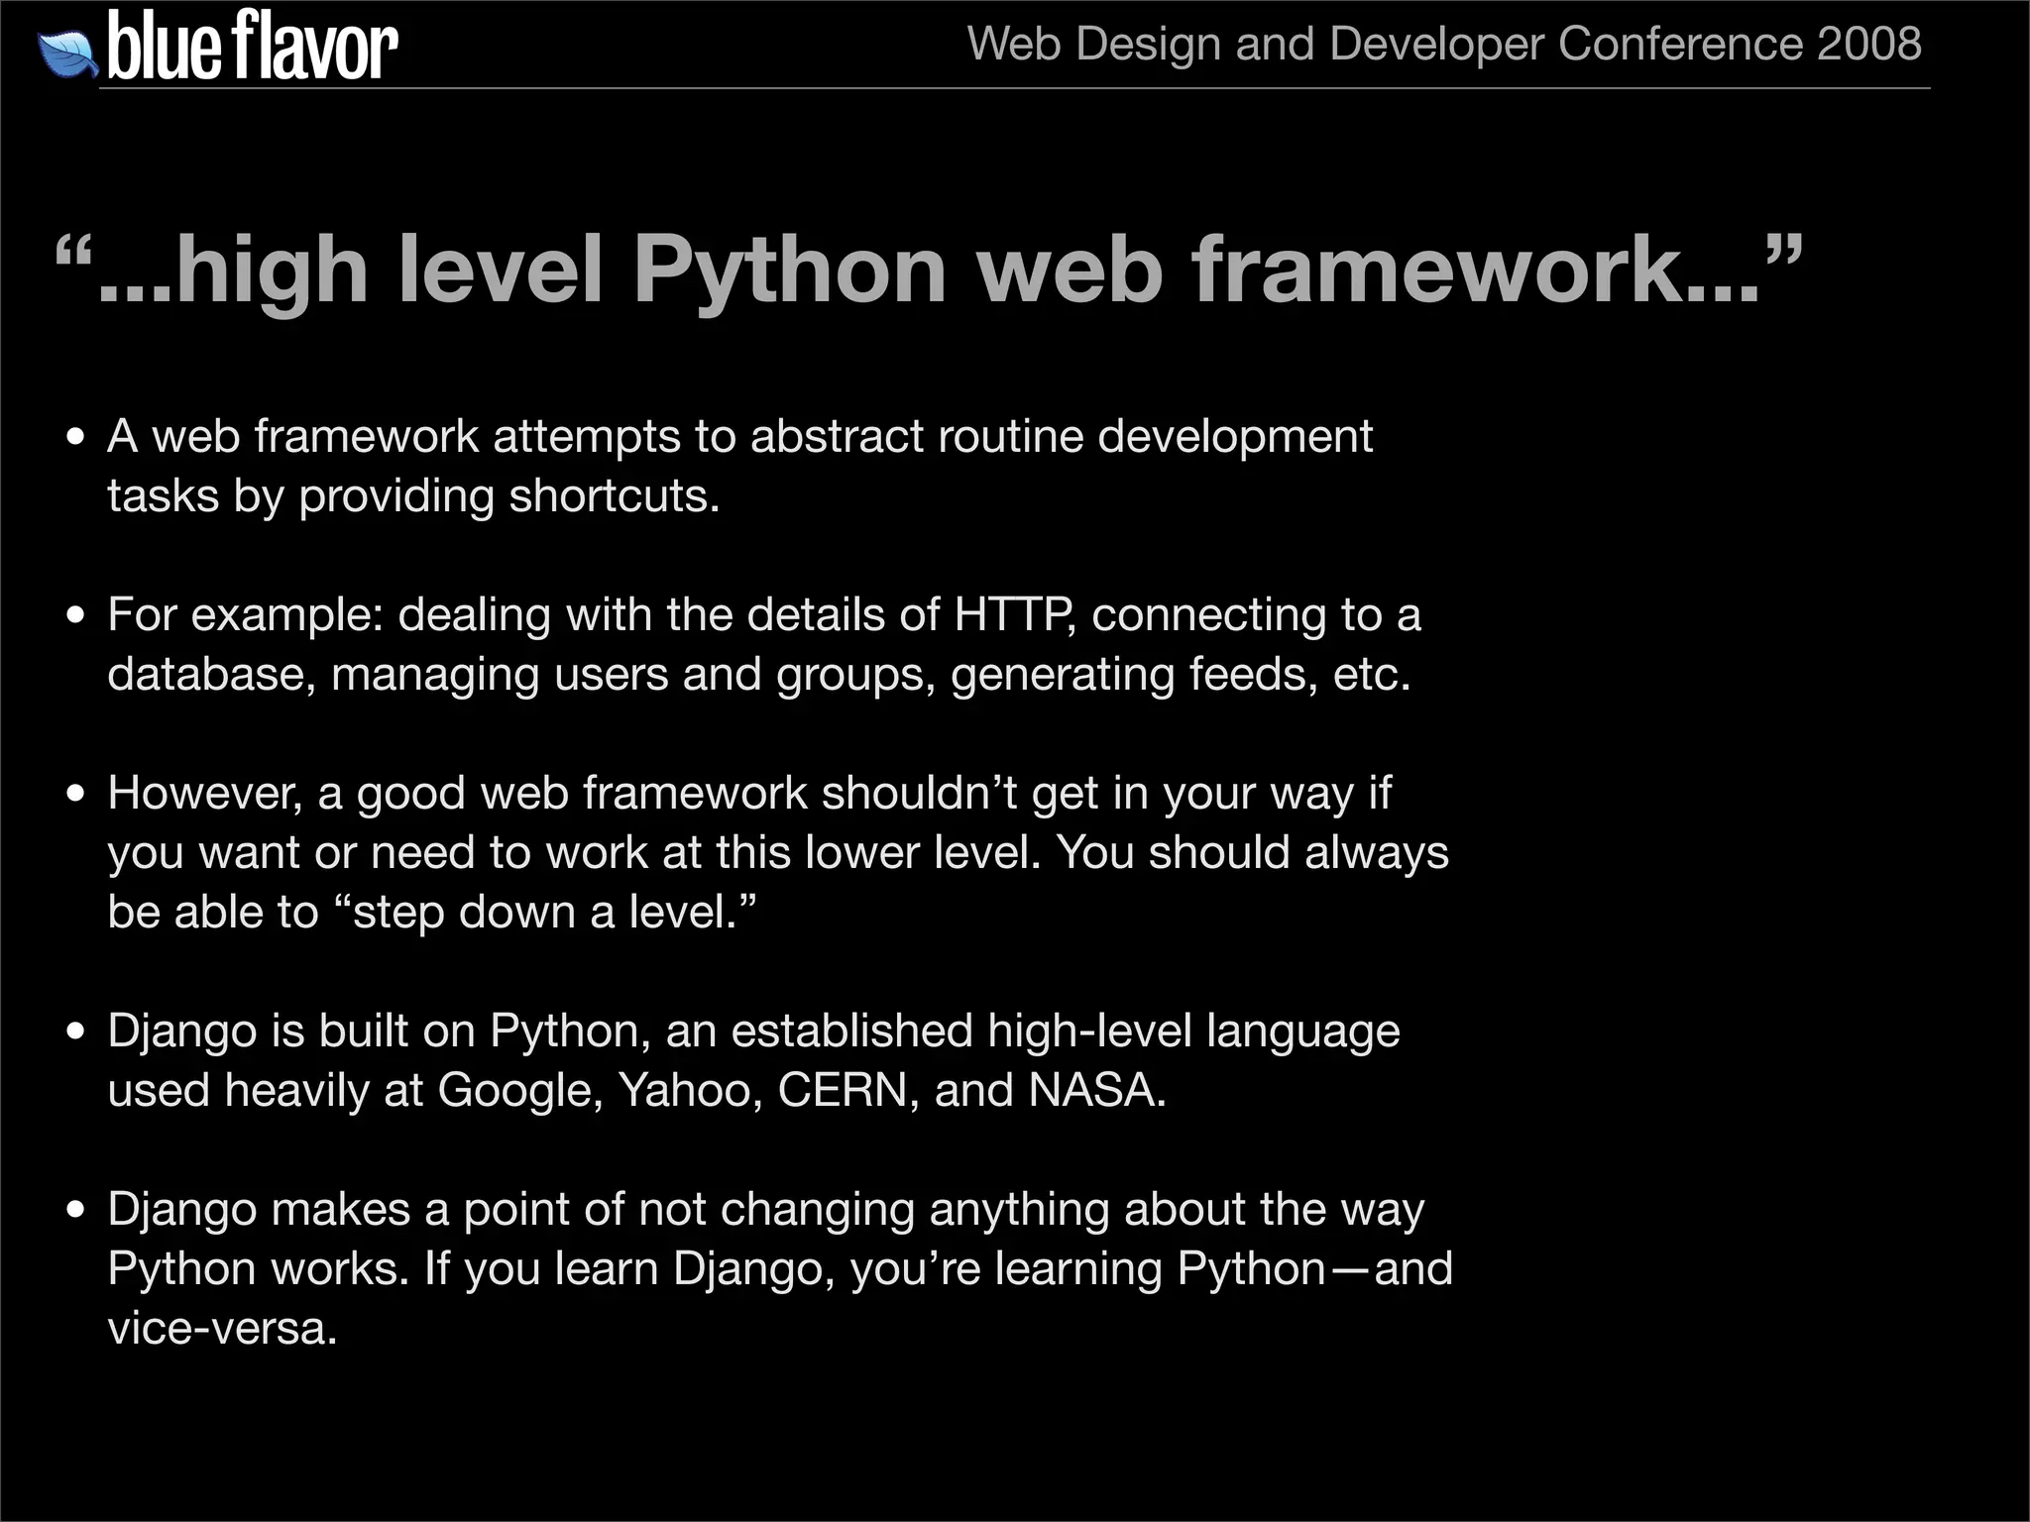Click the quoted phrase "step down a level."
Screen dimensions: 2030x1522
click(x=545, y=912)
